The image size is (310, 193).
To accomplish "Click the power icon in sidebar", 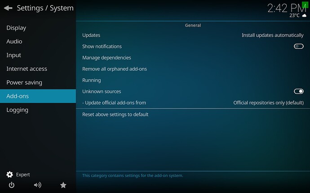I will pyautogui.click(x=12, y=185).
